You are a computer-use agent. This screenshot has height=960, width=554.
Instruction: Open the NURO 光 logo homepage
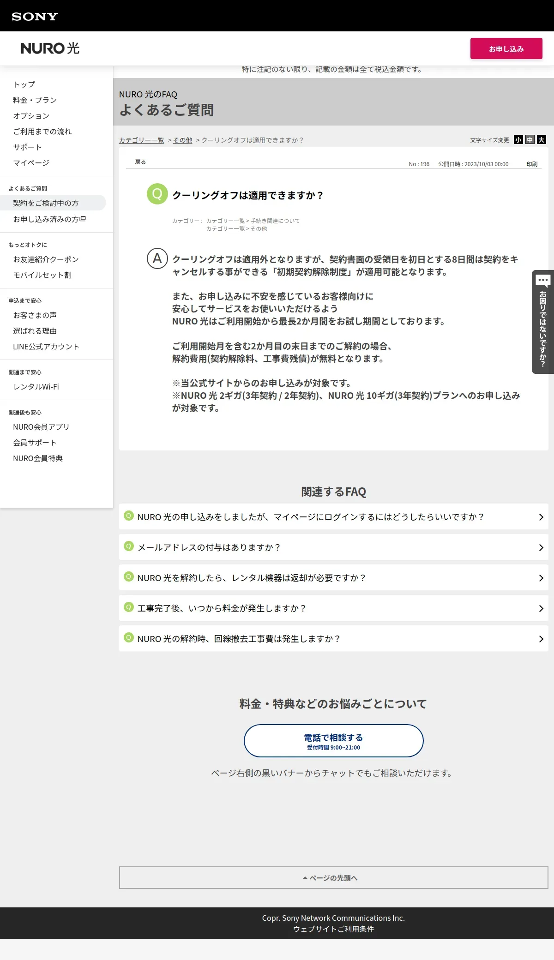50,48
